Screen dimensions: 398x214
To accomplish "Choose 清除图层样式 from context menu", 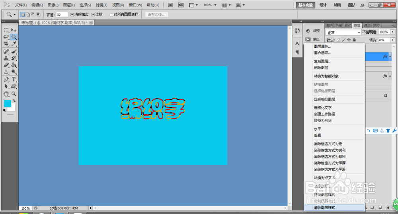I will (334, 208).
